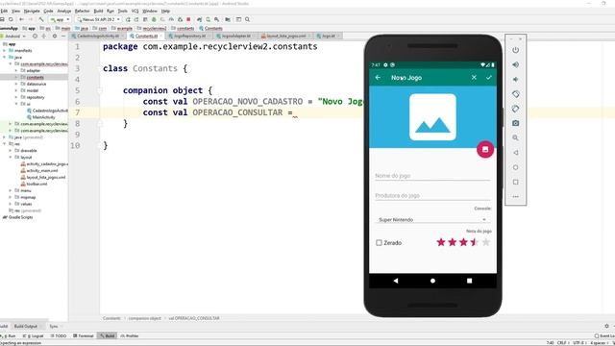Click emulator sidebar Back triangle

(x=515, y=153)
